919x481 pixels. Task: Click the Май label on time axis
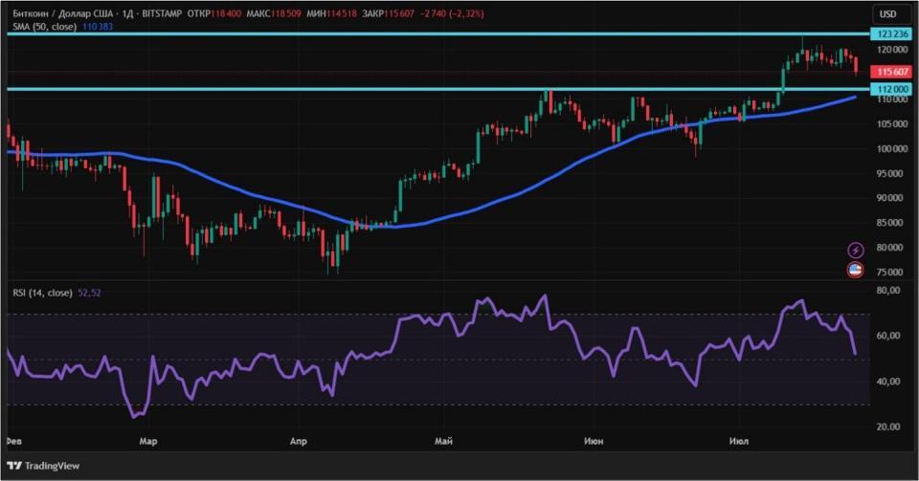443,442
